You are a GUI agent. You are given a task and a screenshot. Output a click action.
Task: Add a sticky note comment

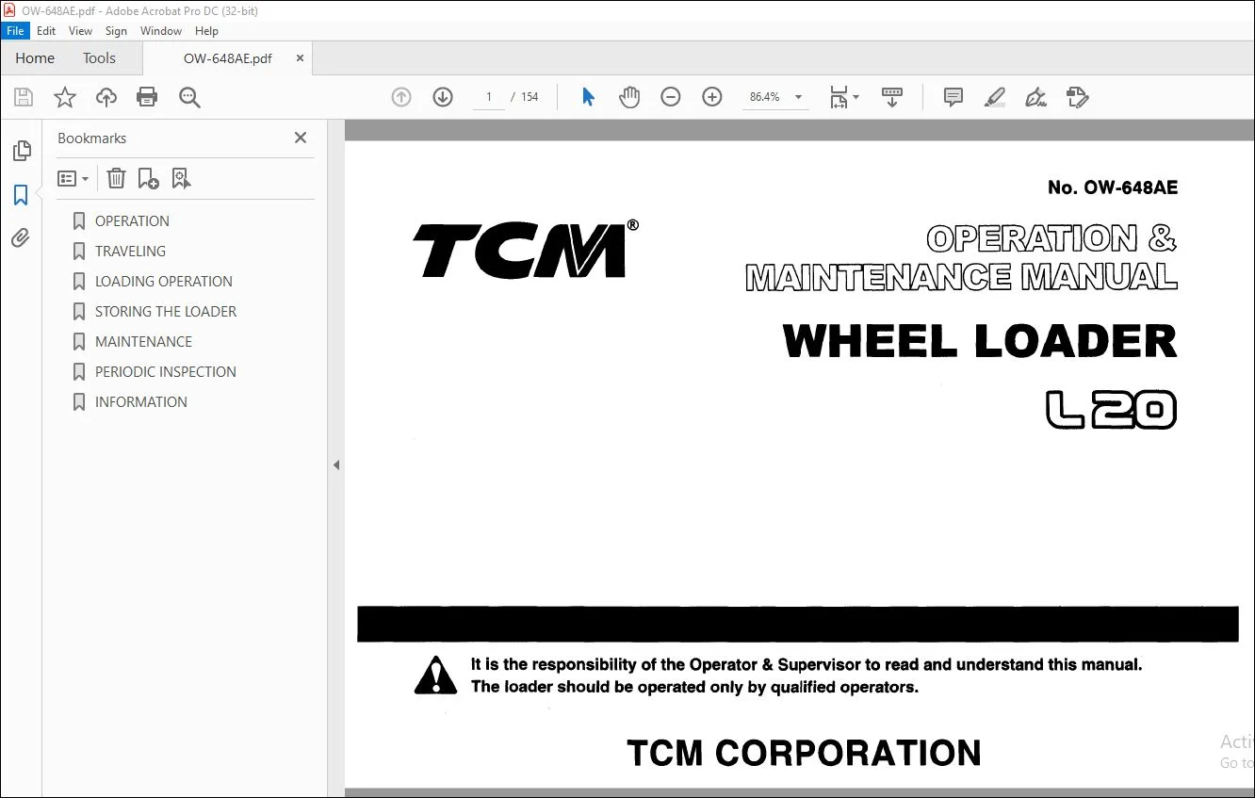[x=953, y=97]
